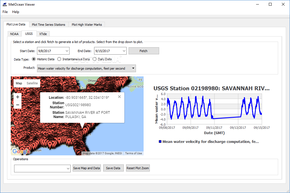This screenshot has height=193, width=290.
Task: Click station number USGS02198980 in popup
Action: [78, 105]
